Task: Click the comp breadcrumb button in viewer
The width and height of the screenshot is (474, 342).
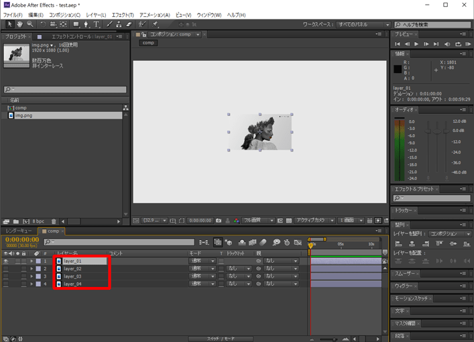Action: [148, 43]
